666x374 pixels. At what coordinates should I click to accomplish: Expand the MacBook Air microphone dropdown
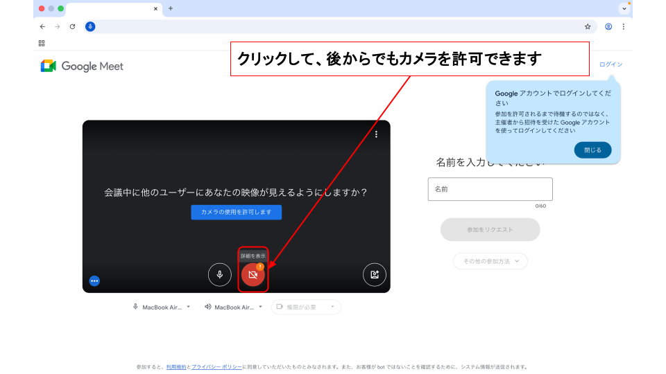coord(162,307)
